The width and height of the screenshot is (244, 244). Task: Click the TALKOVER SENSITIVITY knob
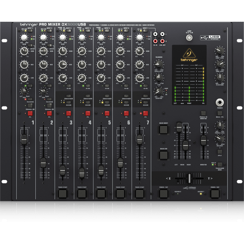point(159,64)
